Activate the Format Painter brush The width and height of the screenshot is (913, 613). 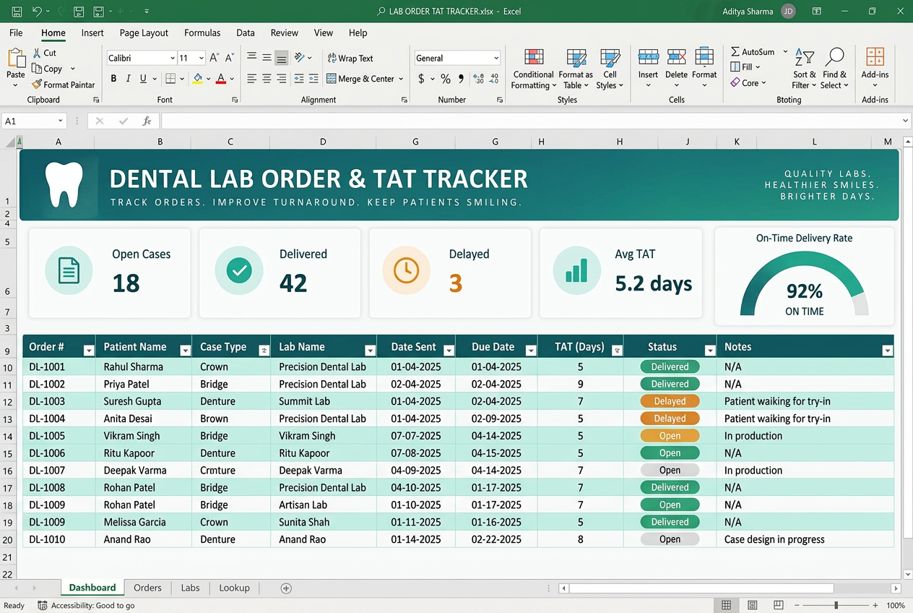click(x=37, y=85)
